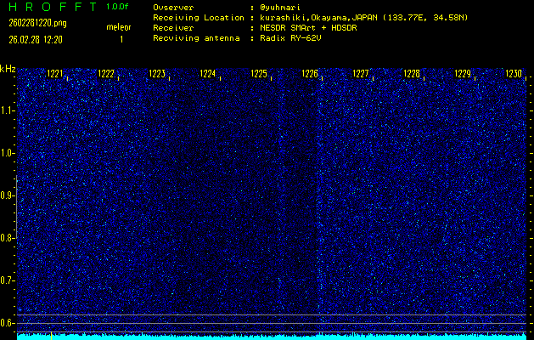Click the 1221 time marker
The image size is (534, 340).
tap(54, 74)
